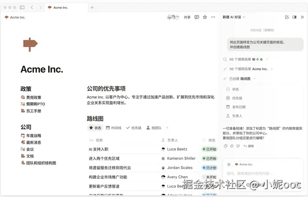Click the search magnifier icon in AI panel
308x197 pixels.
click(225, 59)
